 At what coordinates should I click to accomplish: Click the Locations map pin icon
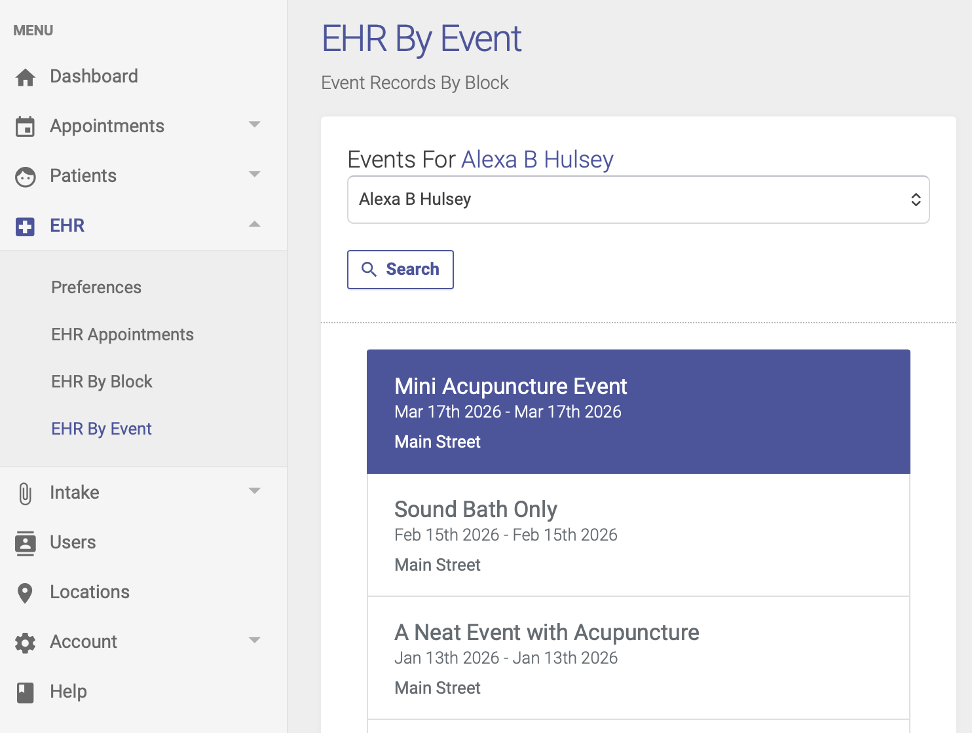[25, 592]
